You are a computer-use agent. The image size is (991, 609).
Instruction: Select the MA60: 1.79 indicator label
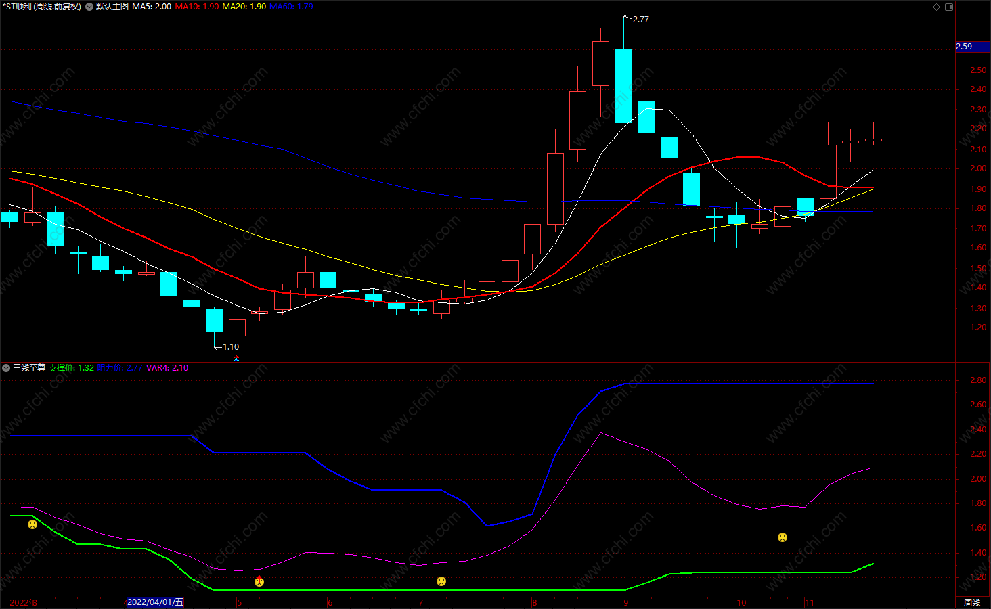pyautogui.click(x=291, y=7)
